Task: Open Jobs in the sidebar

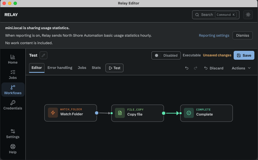Action: 13,75
